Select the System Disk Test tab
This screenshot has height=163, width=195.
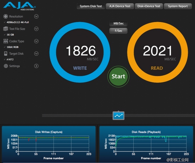click(x=91, y=6)
